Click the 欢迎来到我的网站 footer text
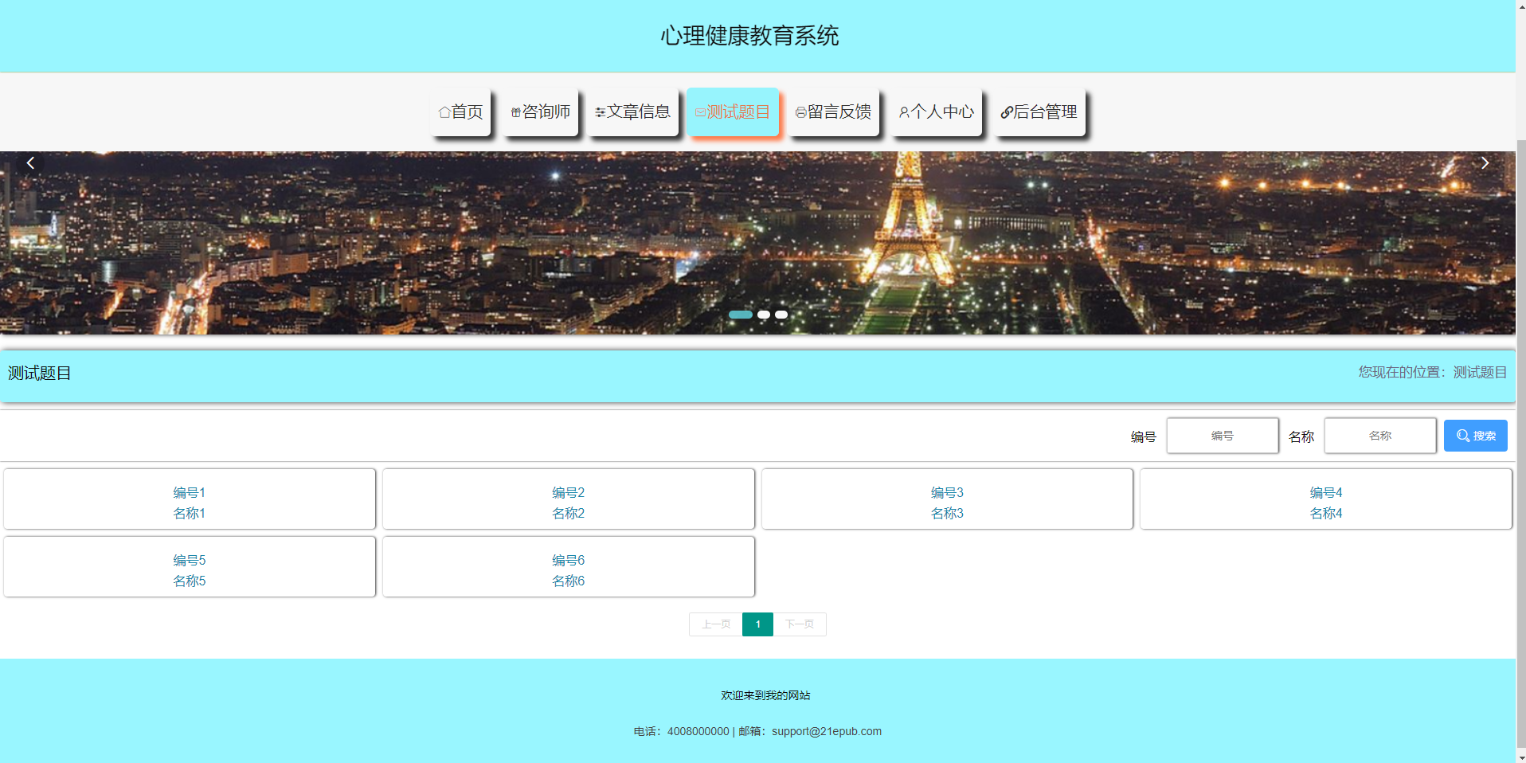1526x763 pixels. click(765, 695)
